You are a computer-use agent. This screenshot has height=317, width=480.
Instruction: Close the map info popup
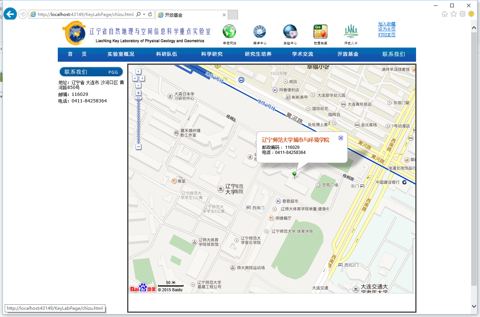(x=340, y=138)
